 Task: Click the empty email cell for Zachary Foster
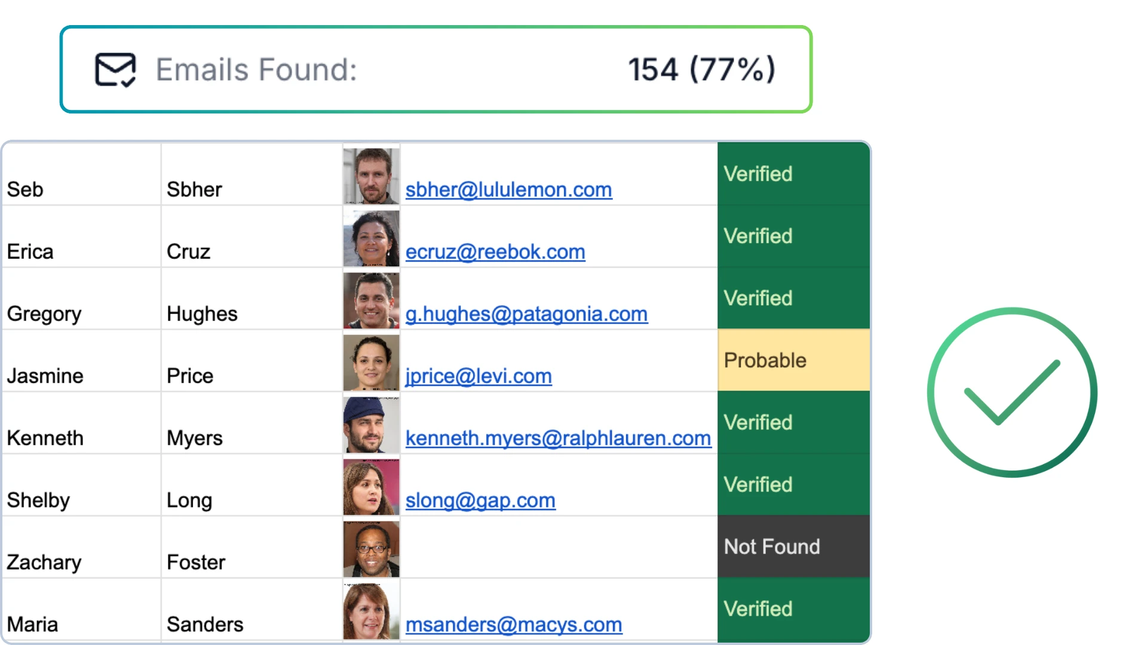click(x=559, y=546)
